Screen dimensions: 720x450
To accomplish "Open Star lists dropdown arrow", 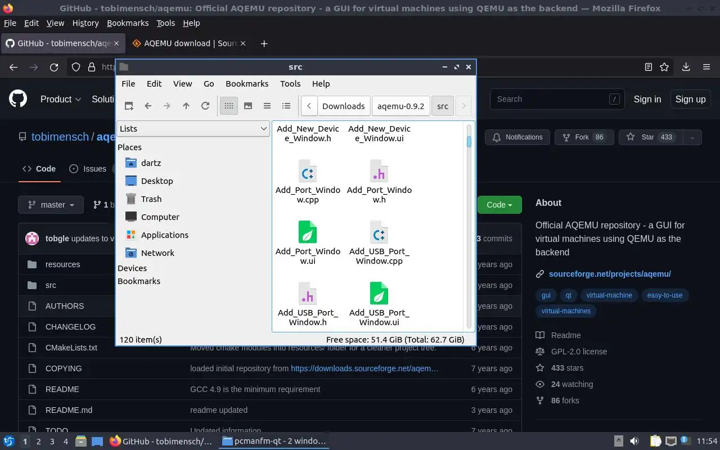I will 692,137.
